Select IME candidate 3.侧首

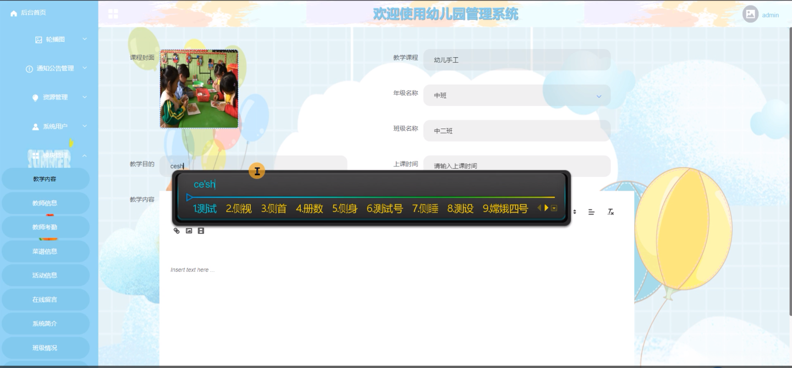[x=274, y=209]
